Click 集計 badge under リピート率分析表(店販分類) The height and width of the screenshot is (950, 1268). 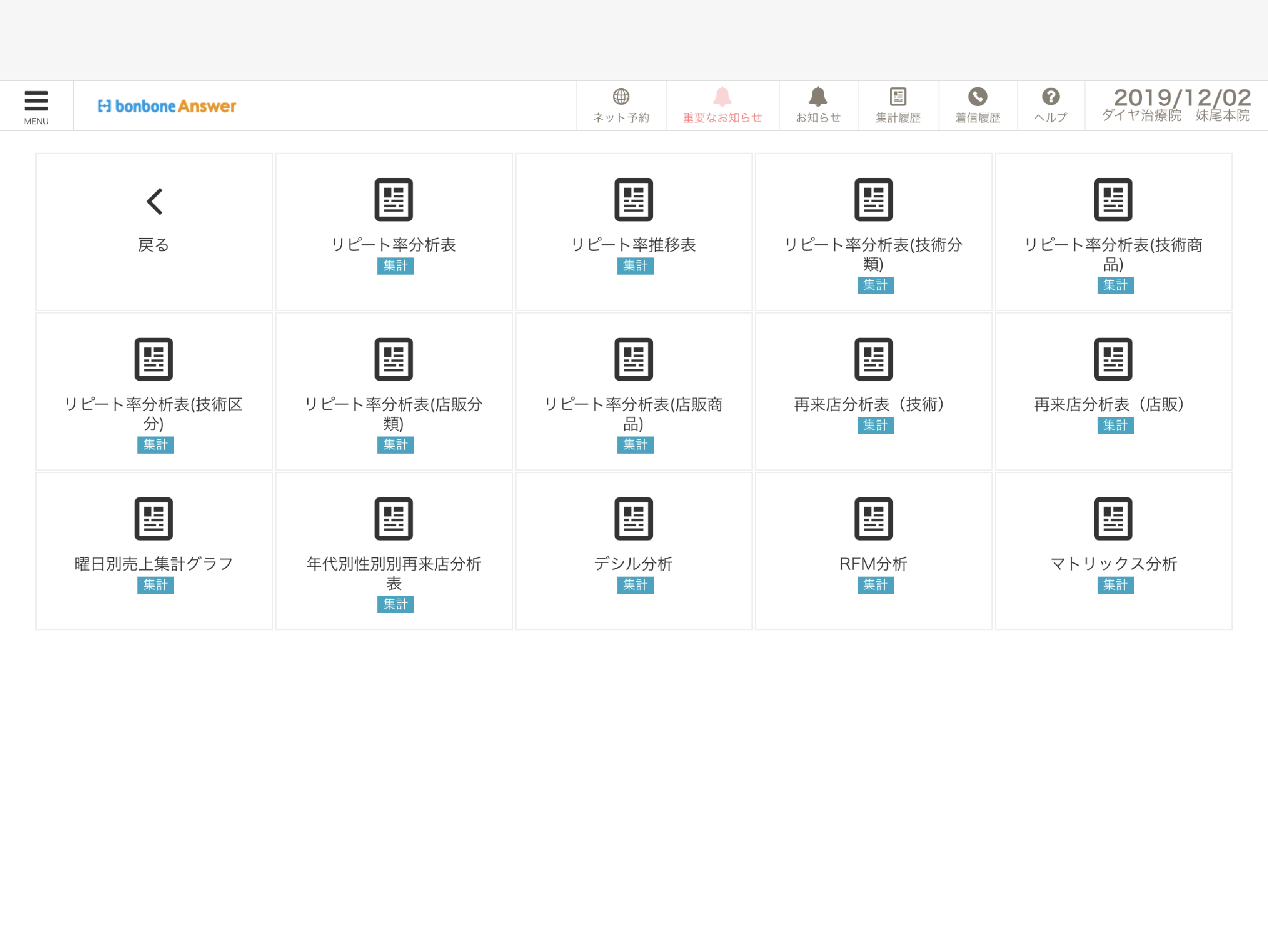point(395,445)
